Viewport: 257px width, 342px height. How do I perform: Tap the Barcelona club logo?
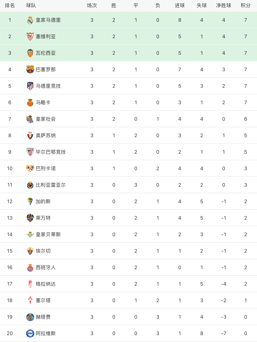(30, 70)
